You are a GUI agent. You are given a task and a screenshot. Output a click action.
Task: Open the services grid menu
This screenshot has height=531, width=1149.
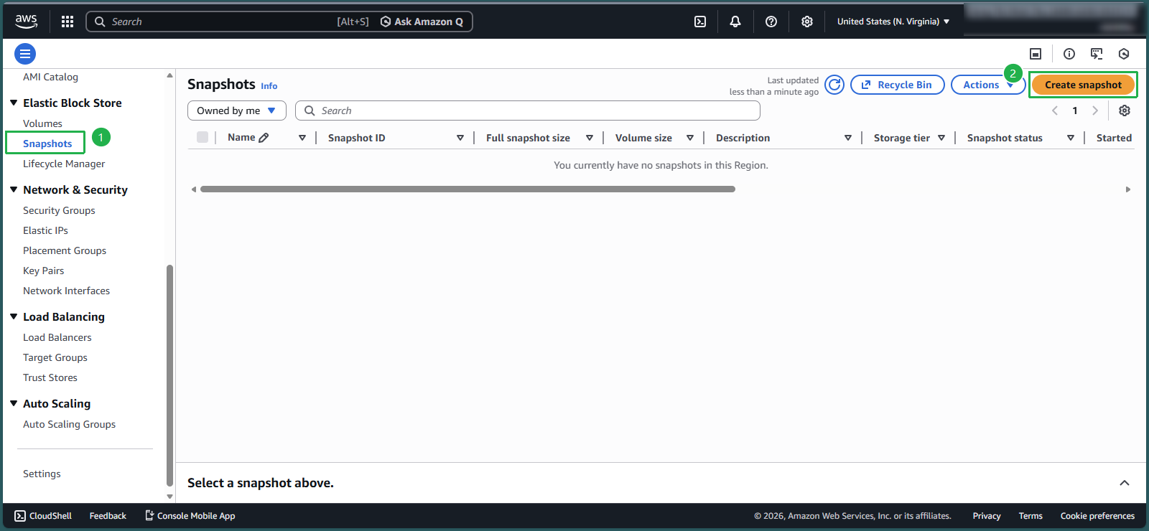click(x=68, y=22)
